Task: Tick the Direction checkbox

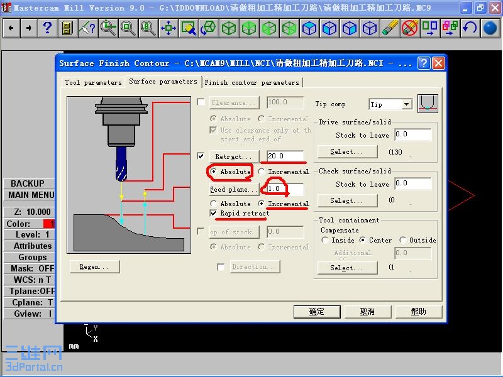Action: [221, 266]
